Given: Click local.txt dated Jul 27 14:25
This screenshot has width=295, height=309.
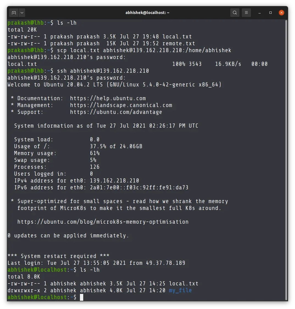Looking at the screenshot, I should [x=183, y=283].
